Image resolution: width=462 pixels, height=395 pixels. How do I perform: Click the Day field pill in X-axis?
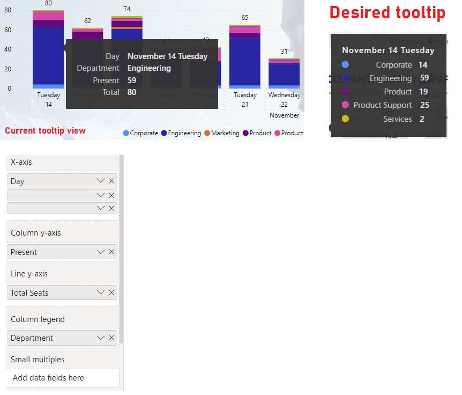[x=62, y=181]
